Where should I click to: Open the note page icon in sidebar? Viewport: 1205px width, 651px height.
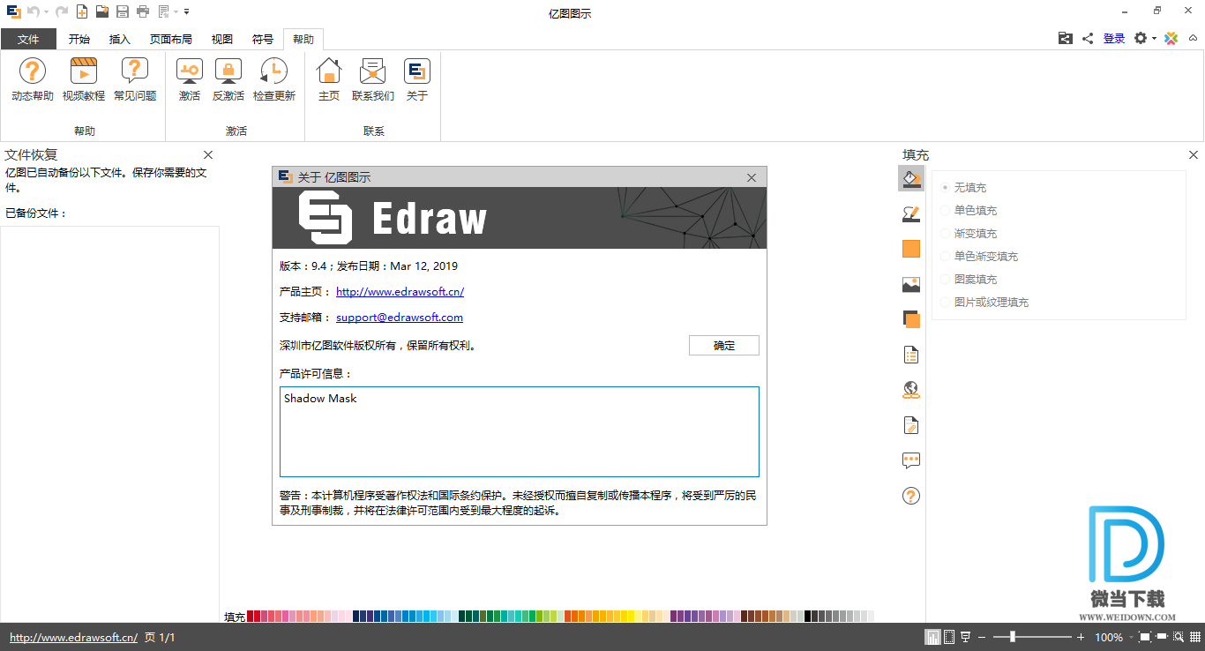911,425
